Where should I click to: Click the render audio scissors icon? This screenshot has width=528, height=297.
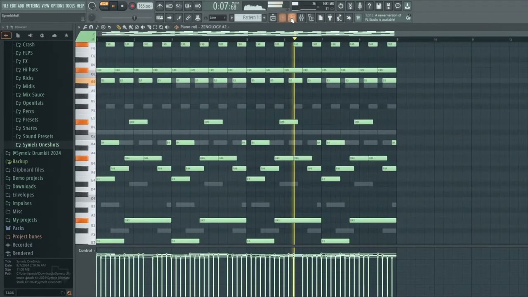tap(350, 6)
